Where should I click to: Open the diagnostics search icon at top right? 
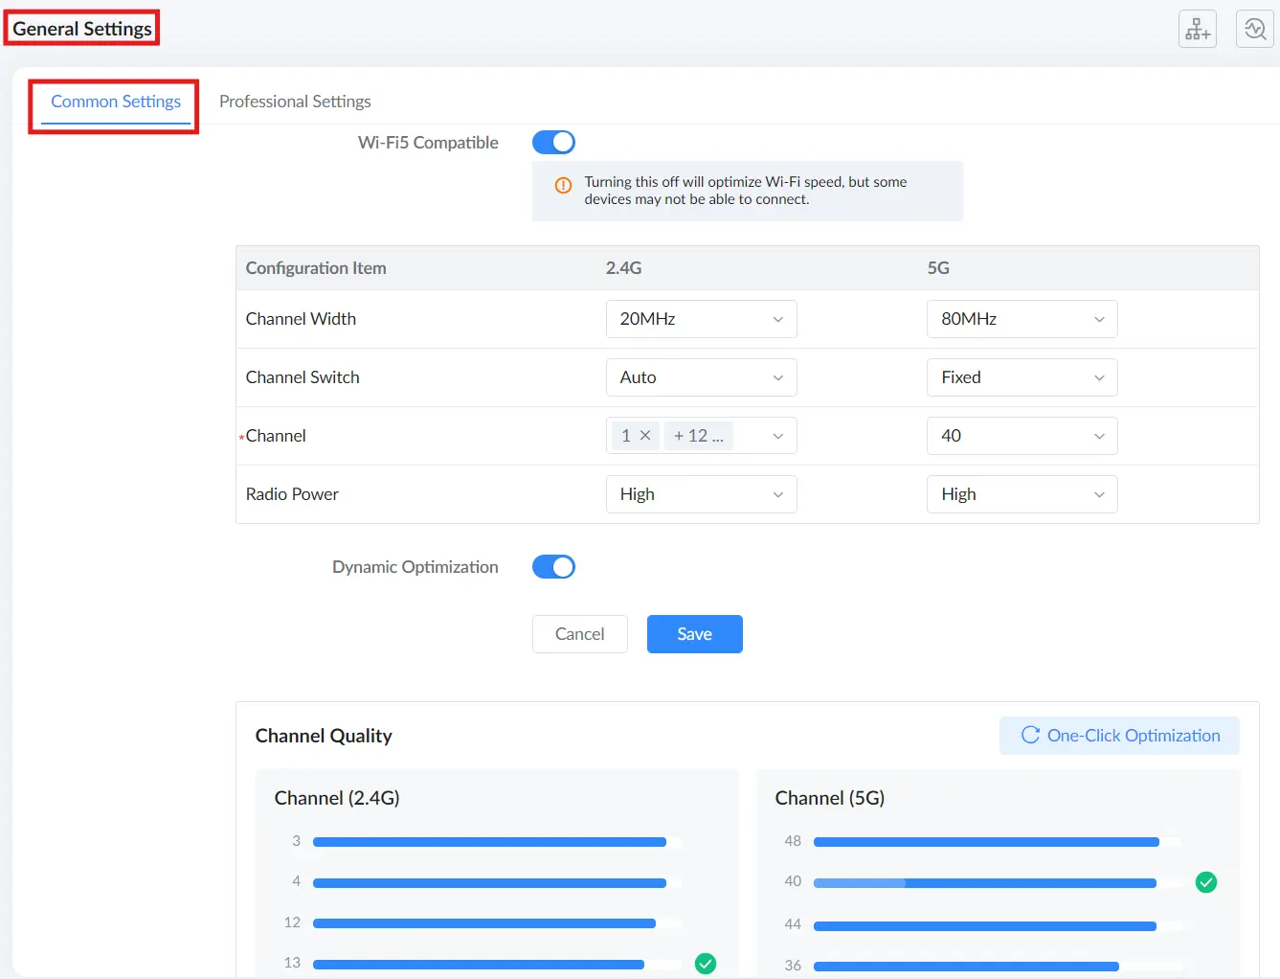pyautogui.click(x=1254, y=29)
